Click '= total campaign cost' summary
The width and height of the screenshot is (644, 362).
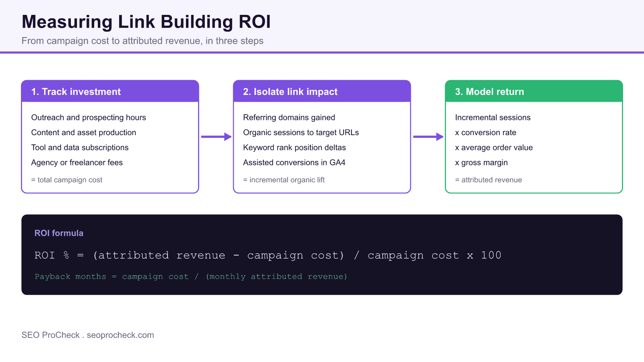tap(67, 180)
